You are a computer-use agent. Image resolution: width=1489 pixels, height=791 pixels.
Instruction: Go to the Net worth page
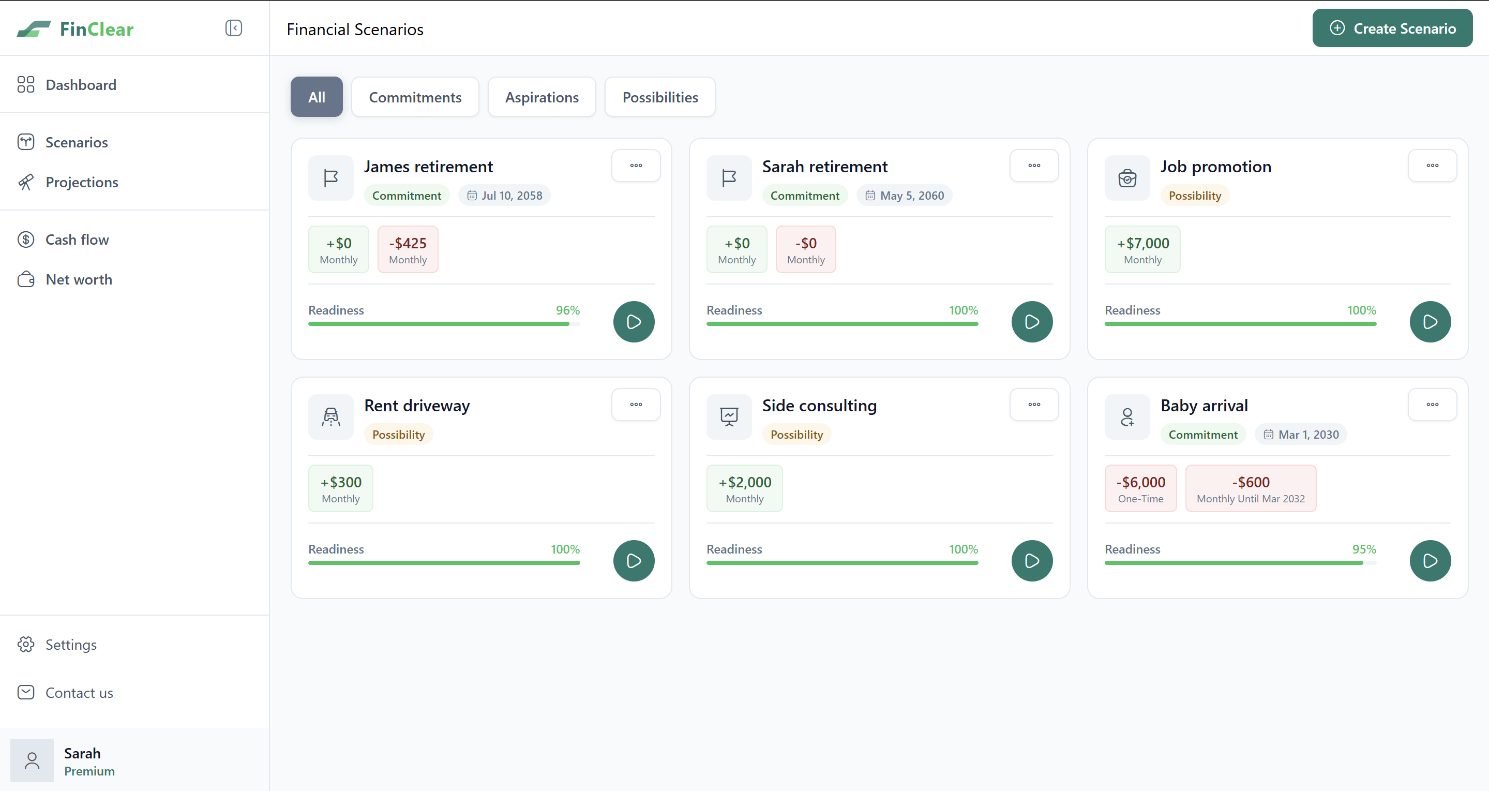pyautogui.click(x=79, y=279)
